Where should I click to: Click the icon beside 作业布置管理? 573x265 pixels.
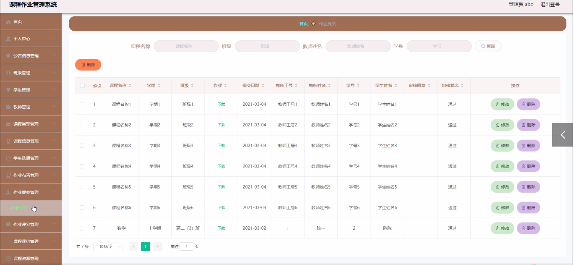(x=8, y=176)
